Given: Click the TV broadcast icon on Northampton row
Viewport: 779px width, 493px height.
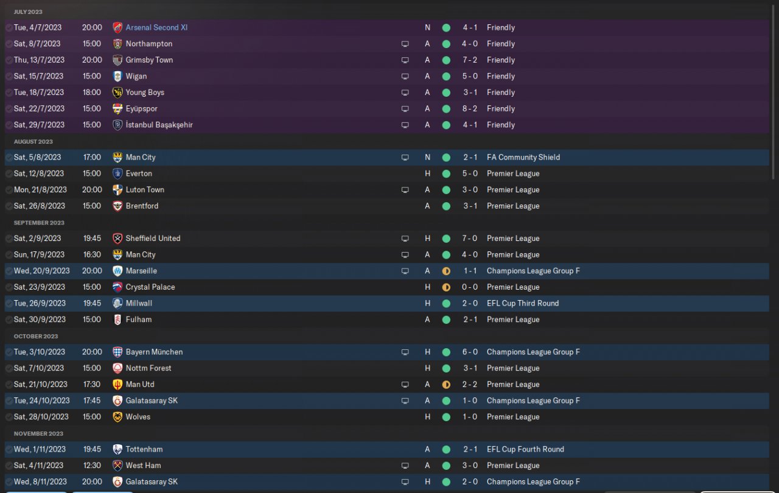Looking at the screenshot, I should [x=405, y=44].
